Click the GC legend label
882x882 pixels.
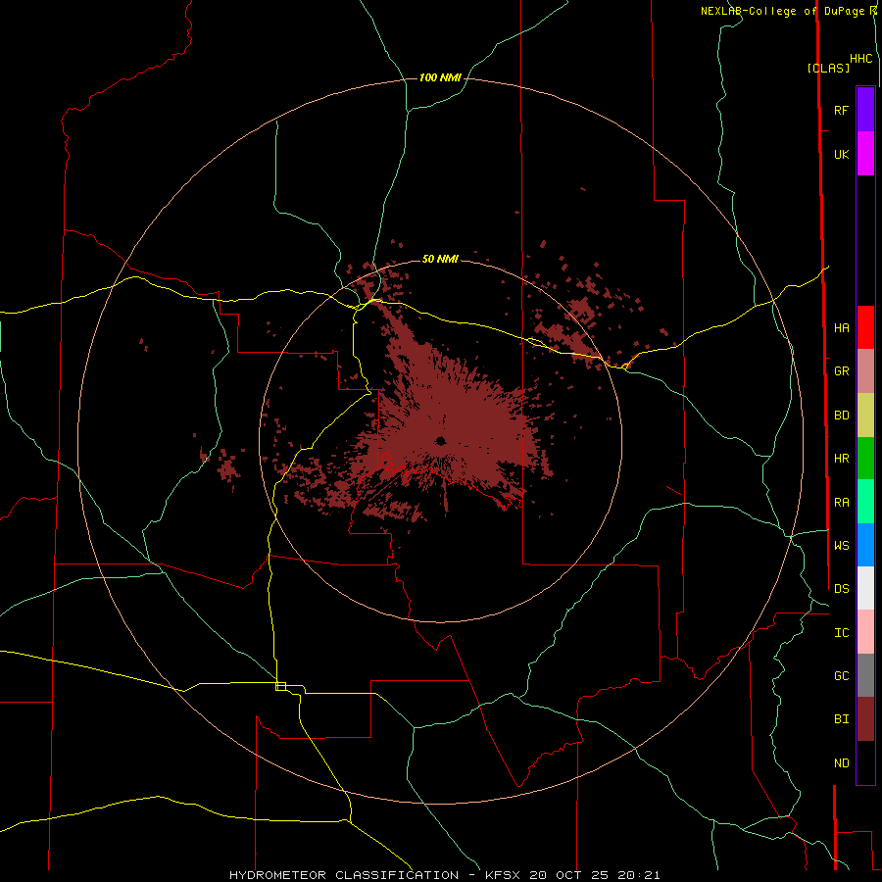pyautogui.click(x=841, y=675)
